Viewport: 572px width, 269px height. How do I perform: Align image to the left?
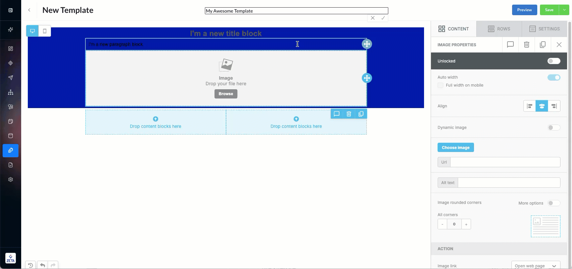530,106
